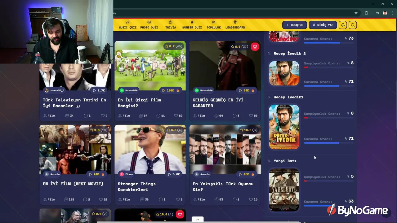Viewport: 397px width, 223px height.
Task: Bookmark page with the star icon
Action: pyautogui.click(x=356, y=13)
